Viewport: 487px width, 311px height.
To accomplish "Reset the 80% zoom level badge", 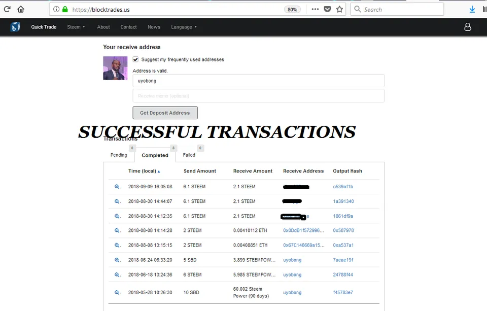I will click(292, 9).
